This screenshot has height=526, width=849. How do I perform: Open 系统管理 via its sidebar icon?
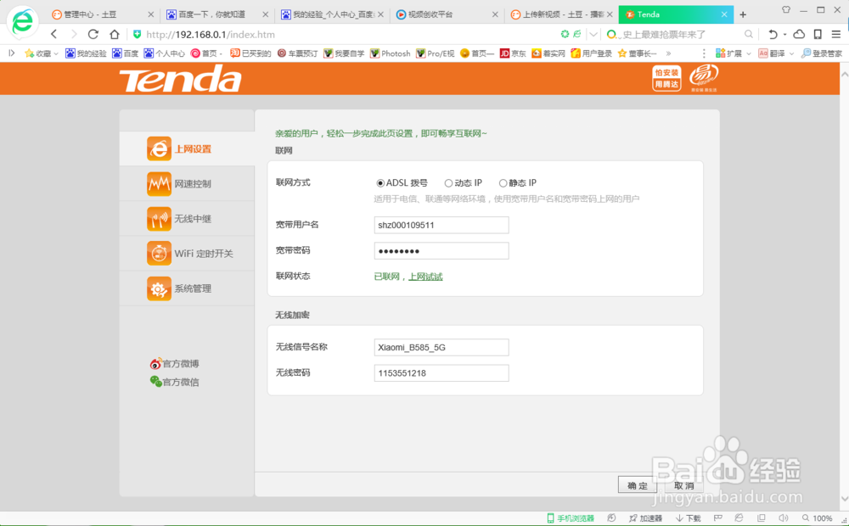(x=159, y=288)
